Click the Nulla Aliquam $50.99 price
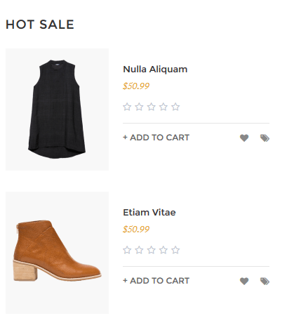This screenshot has width=287, height=318. pos(136,86)
